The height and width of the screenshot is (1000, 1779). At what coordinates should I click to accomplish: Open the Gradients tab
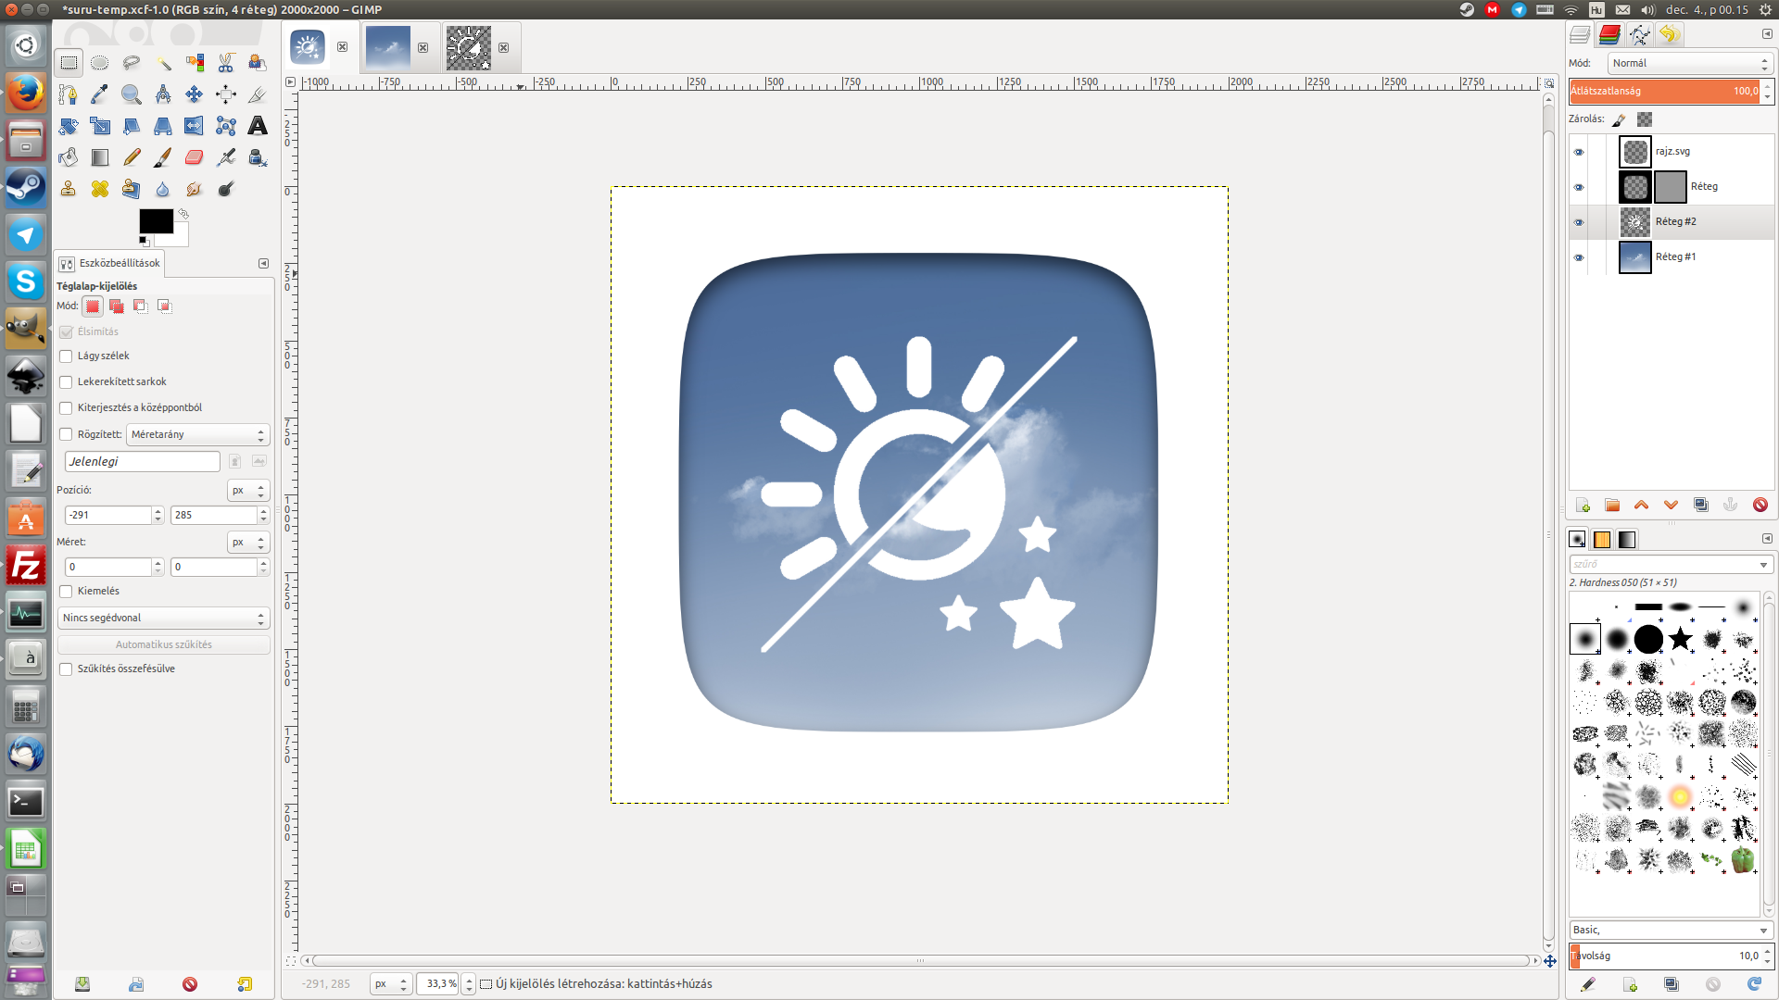click(x=1627, y=539)
